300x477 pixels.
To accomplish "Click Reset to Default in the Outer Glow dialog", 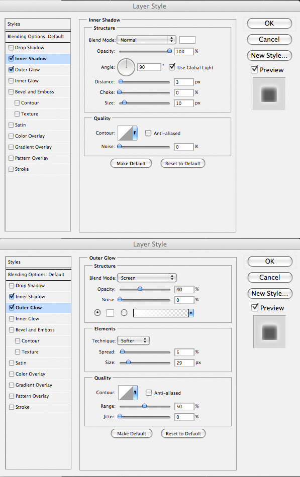I will click(x=183, y=433).
